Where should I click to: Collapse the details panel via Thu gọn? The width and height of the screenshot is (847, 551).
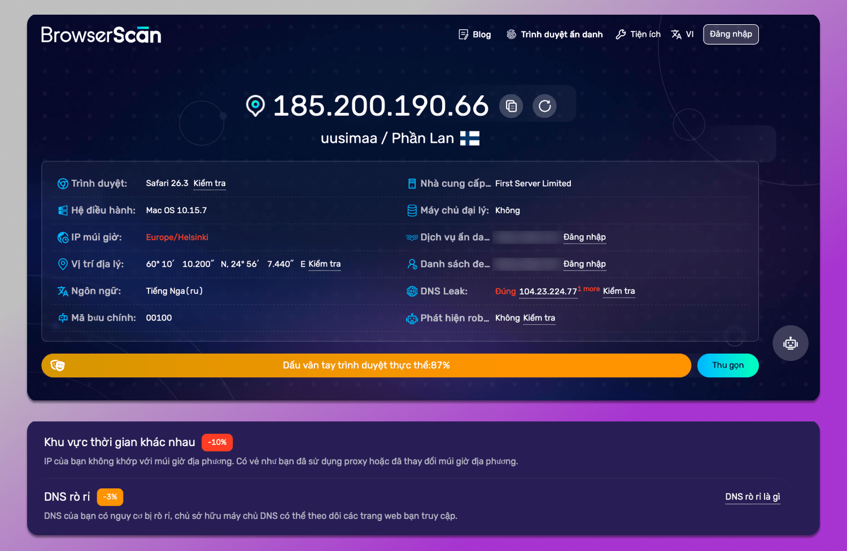(x=728, y=365)
